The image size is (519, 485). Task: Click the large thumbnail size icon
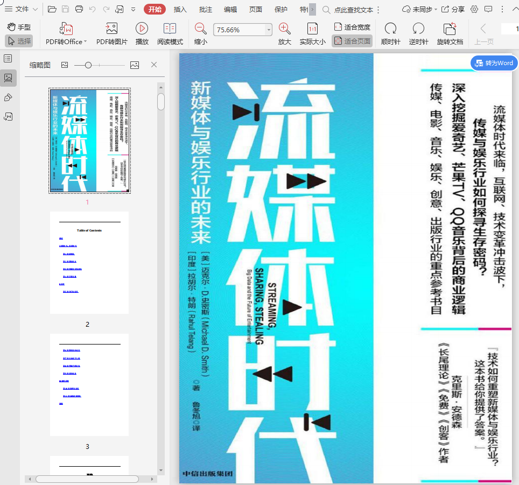135,65
